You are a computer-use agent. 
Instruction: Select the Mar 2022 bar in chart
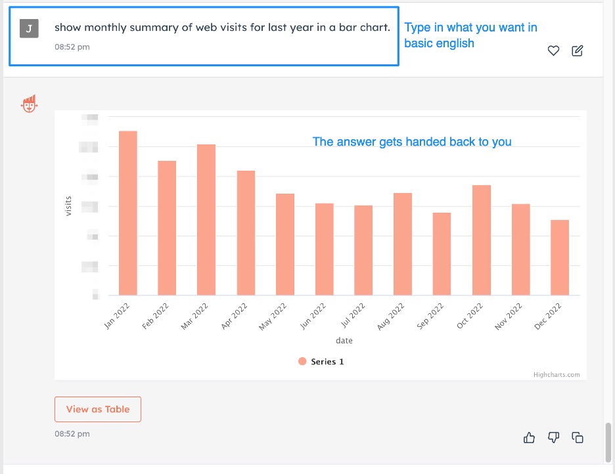(x=206, y=220)
